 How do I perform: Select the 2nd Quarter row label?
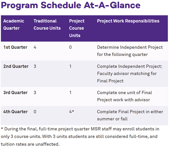click(x=16, y=66)
